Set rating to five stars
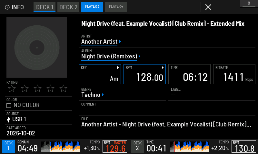This screenshot has height=154, width=258. (x=63, y=89)
